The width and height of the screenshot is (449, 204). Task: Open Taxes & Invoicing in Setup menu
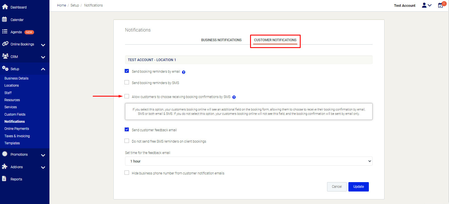pos(17,136)
